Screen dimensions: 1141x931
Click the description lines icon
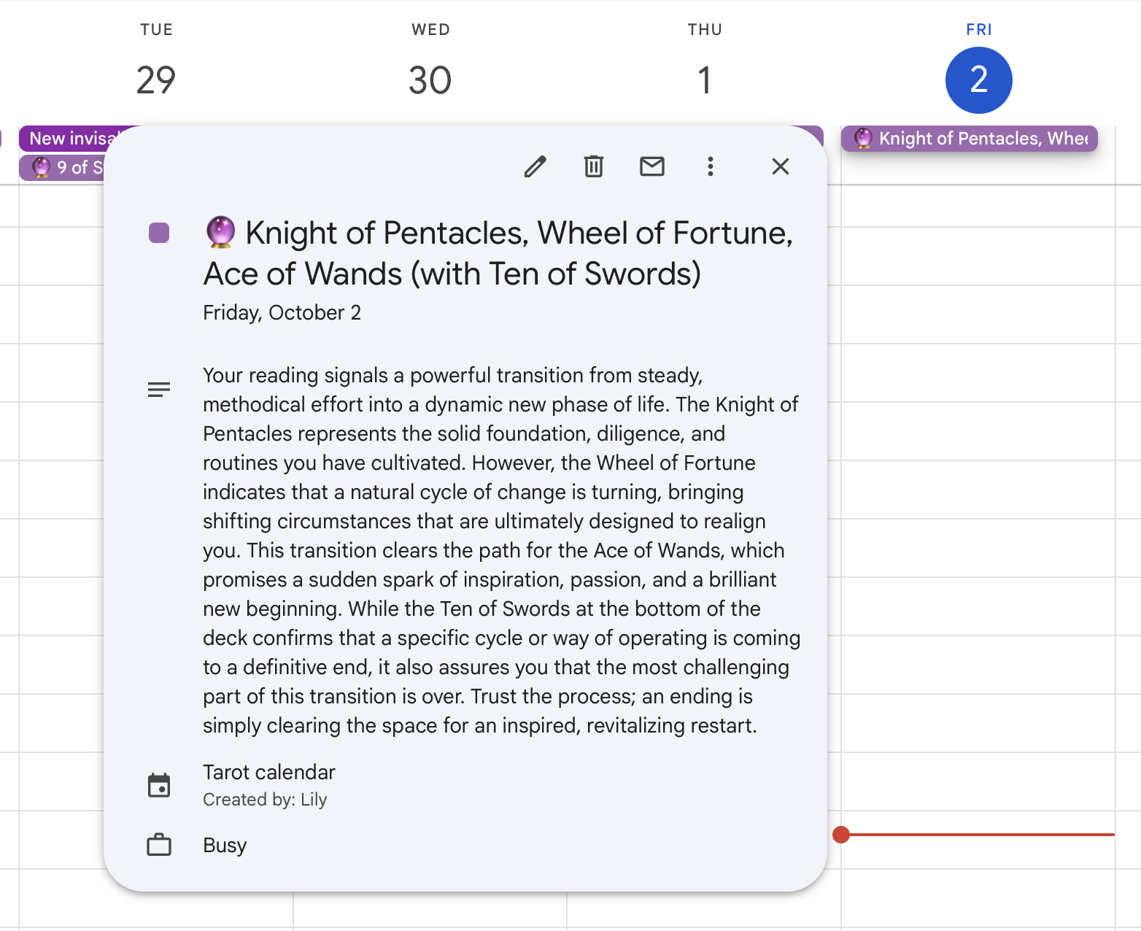coord(159,390)
